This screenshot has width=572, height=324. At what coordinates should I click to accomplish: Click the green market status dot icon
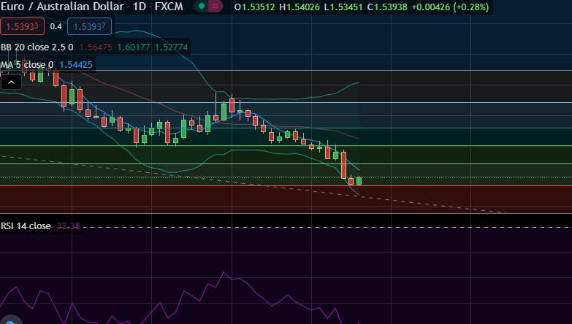pyautogui.click(x=202, y=6)
